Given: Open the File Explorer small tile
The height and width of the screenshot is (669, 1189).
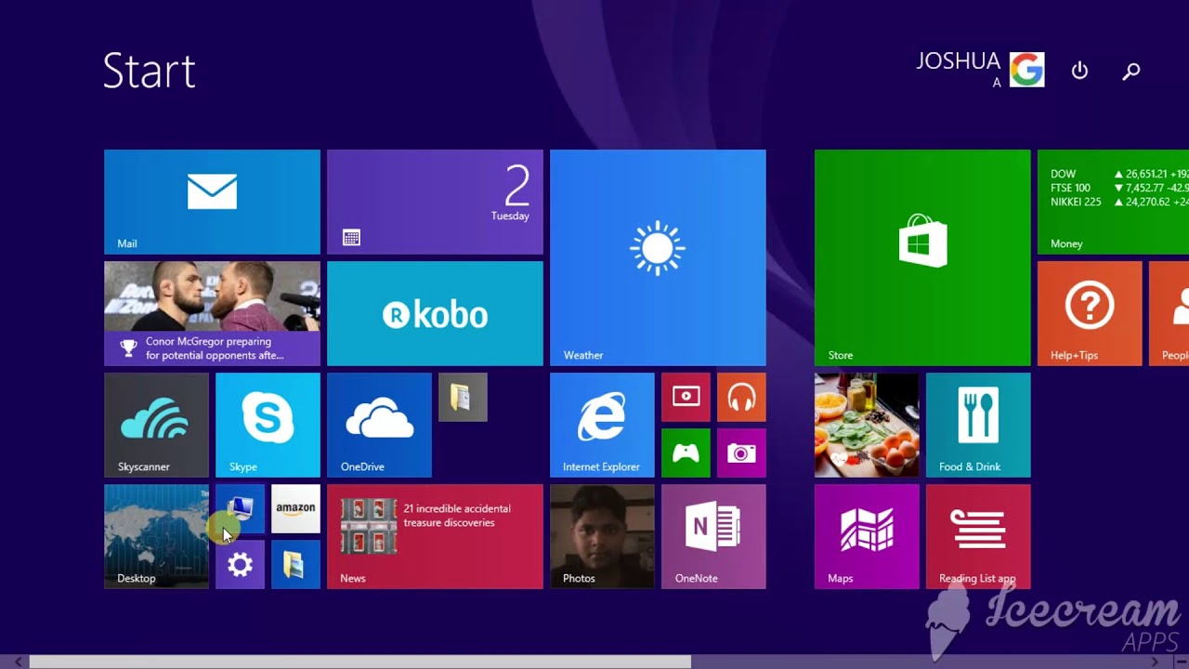Looking at the screenshot, I should pos(295,564).
